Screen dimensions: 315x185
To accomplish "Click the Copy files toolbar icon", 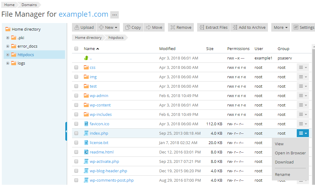I will [x=133, y=27].
